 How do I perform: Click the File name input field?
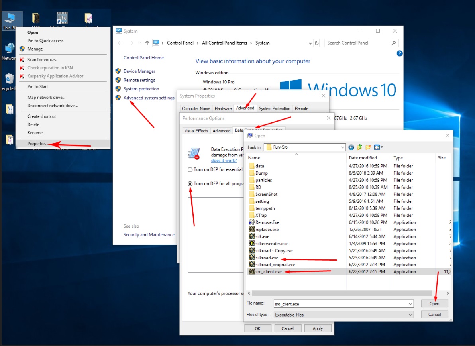[341, 304]
